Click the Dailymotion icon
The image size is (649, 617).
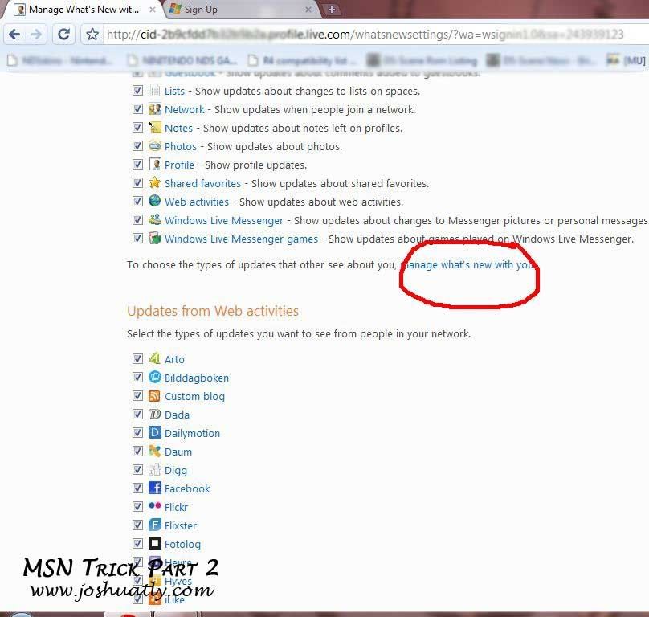tap(154, 433)
